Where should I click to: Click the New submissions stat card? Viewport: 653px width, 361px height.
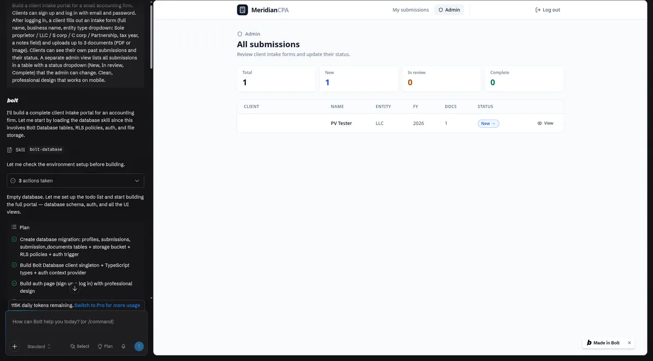359,79
